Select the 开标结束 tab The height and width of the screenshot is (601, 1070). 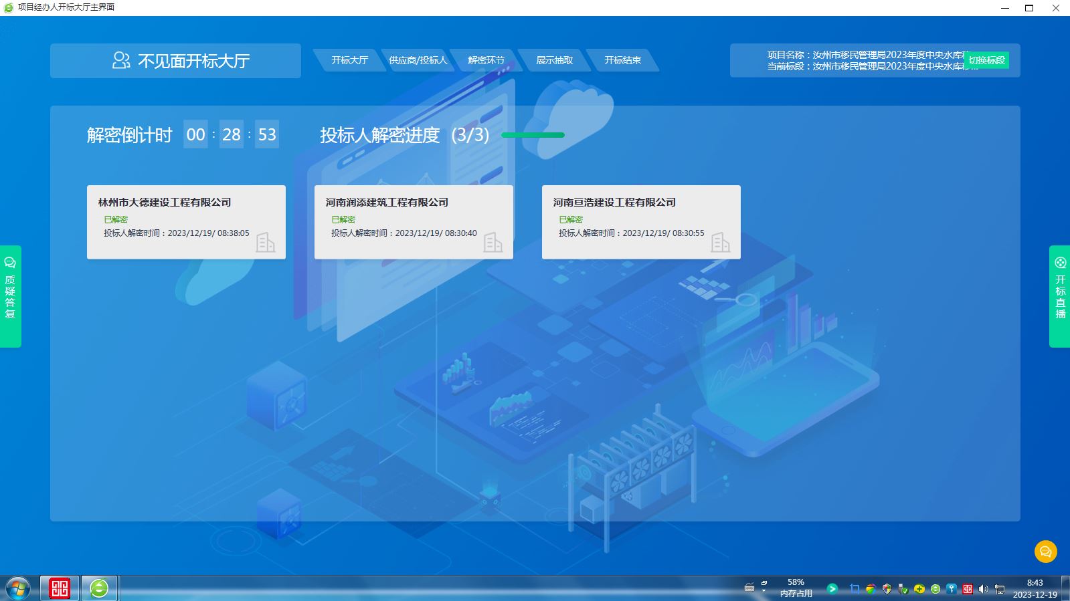pos(622,60)
